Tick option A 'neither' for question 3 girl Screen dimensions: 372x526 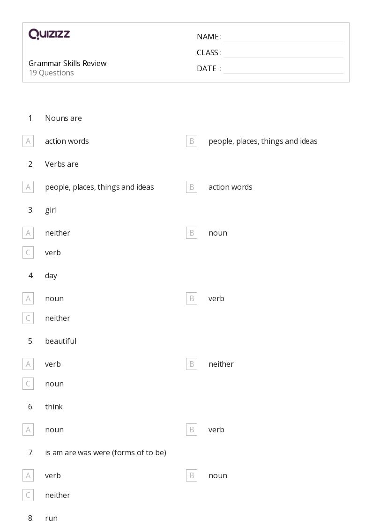click(x=28, y=233)
